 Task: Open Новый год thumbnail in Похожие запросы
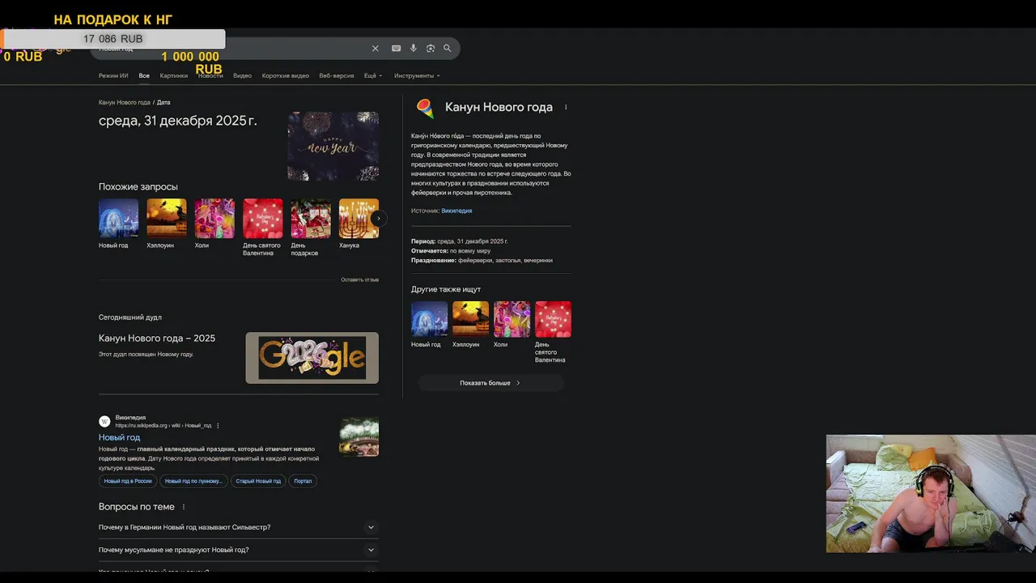coord(118,219)
